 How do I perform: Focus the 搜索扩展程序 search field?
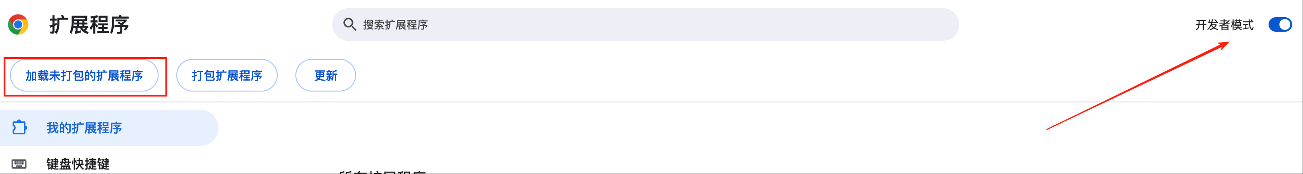645,24
